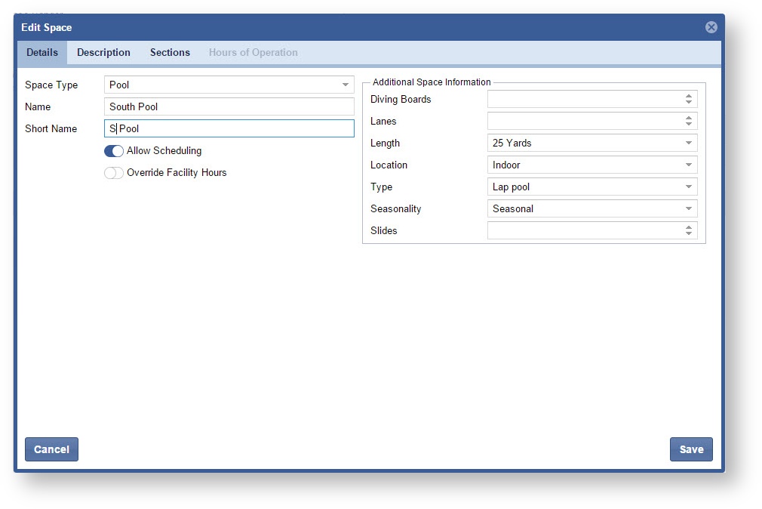762x509 pixels.
Task: Open the Location dropdown set to Indoor
Action: point(592,165)
